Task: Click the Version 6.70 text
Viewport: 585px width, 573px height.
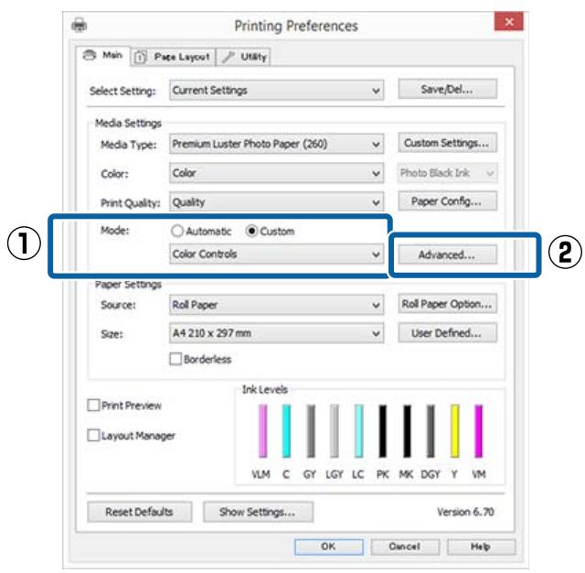Action: pyautogui.click(x=465, y=512)
